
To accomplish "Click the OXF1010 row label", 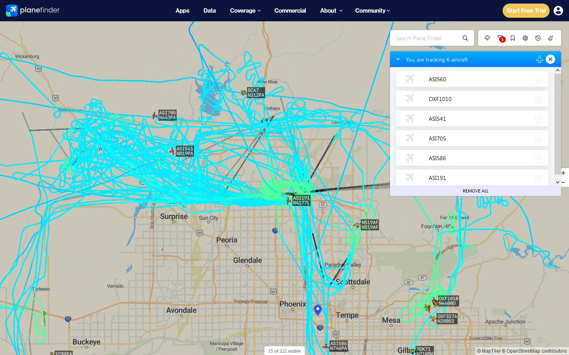I will pyautogui.click(x=440, y=99).
